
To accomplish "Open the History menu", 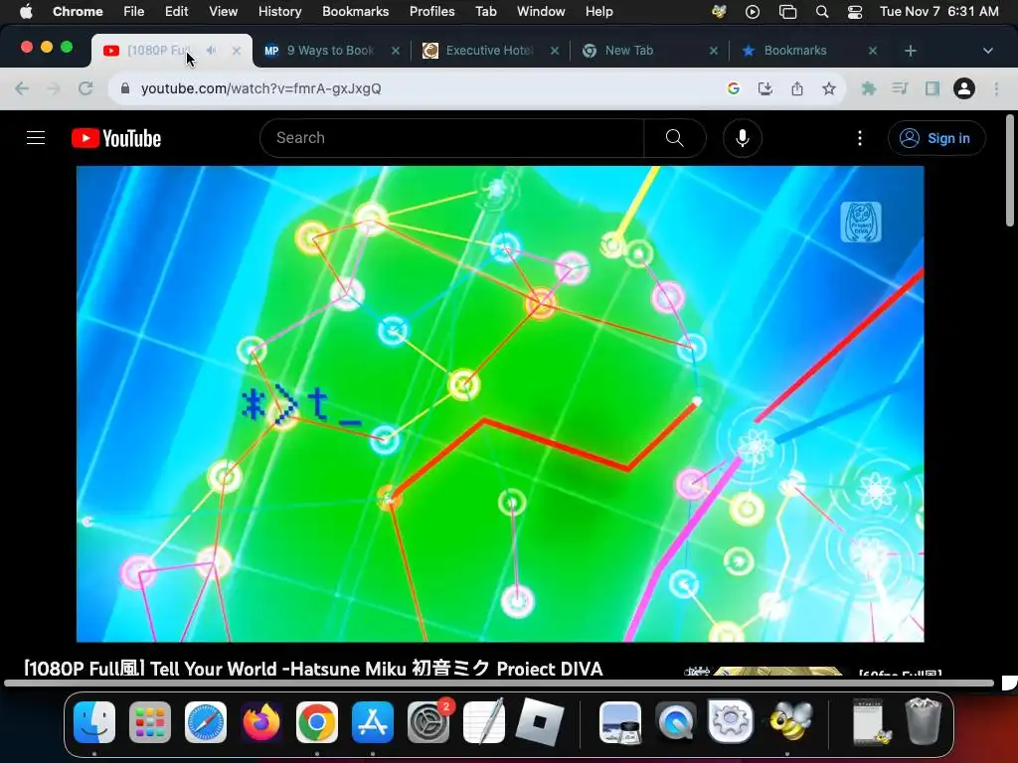I will [279, 11].
